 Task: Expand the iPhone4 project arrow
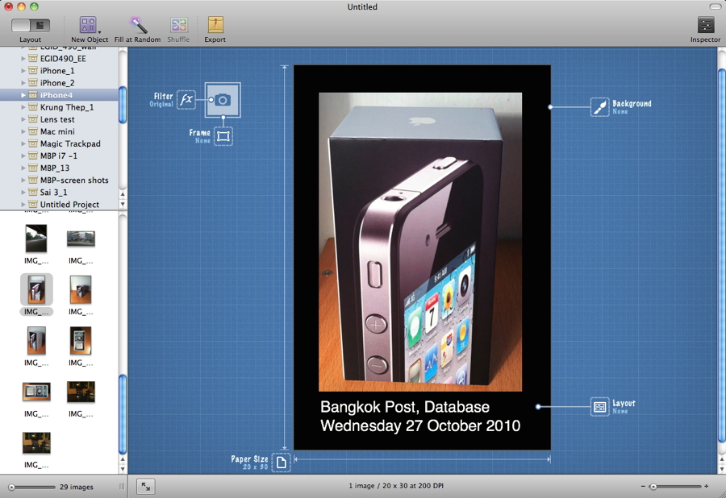tap(23, 95)
